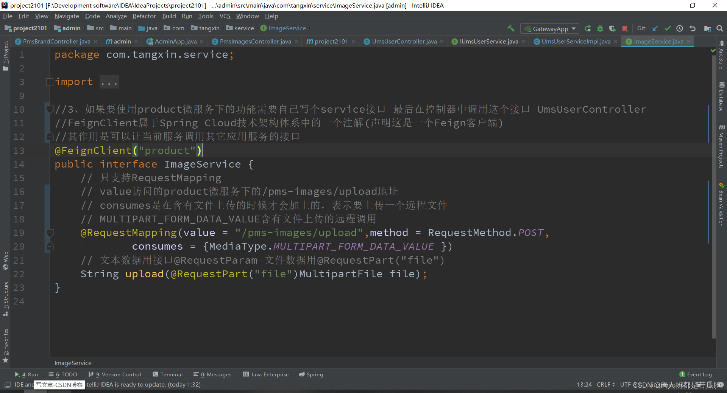Rerun GatewayApp with the green rerun icon
Viewport: 727px width, 393px height.
588,28
